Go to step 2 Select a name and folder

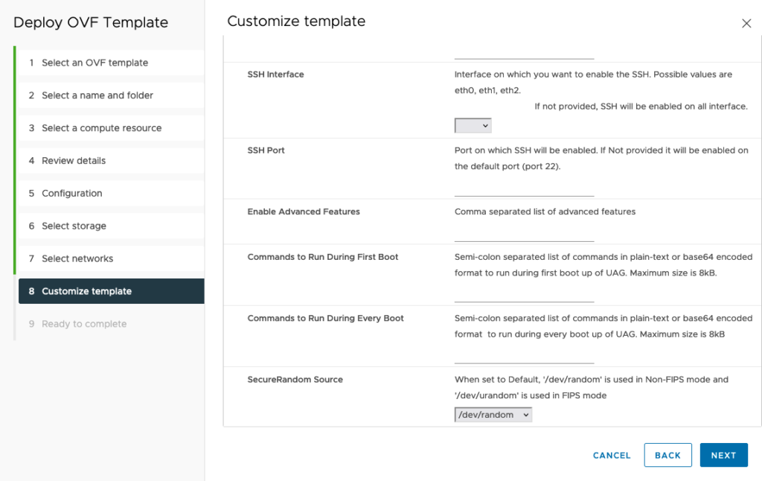[x=97, y=95]
